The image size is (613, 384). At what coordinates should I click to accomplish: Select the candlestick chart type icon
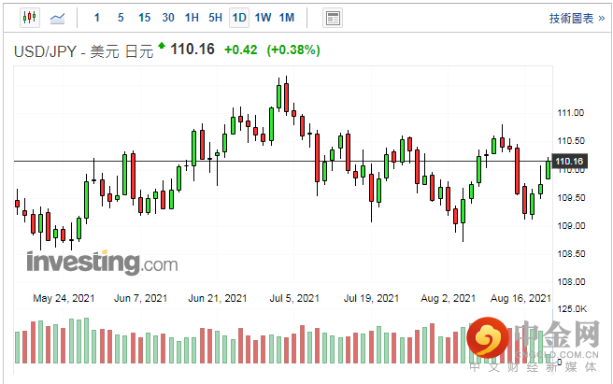pos(28,18)
